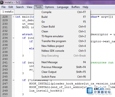The height and width of the screenshot is (97, 115).
Task: Open the View menu
Action: coord(29,7)
